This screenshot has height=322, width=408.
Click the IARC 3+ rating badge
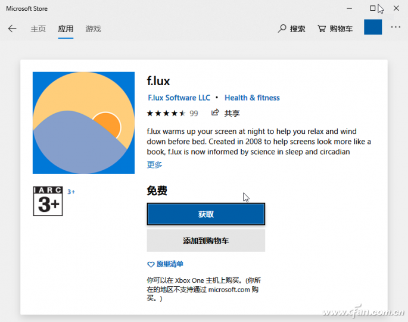pos(48,201)
